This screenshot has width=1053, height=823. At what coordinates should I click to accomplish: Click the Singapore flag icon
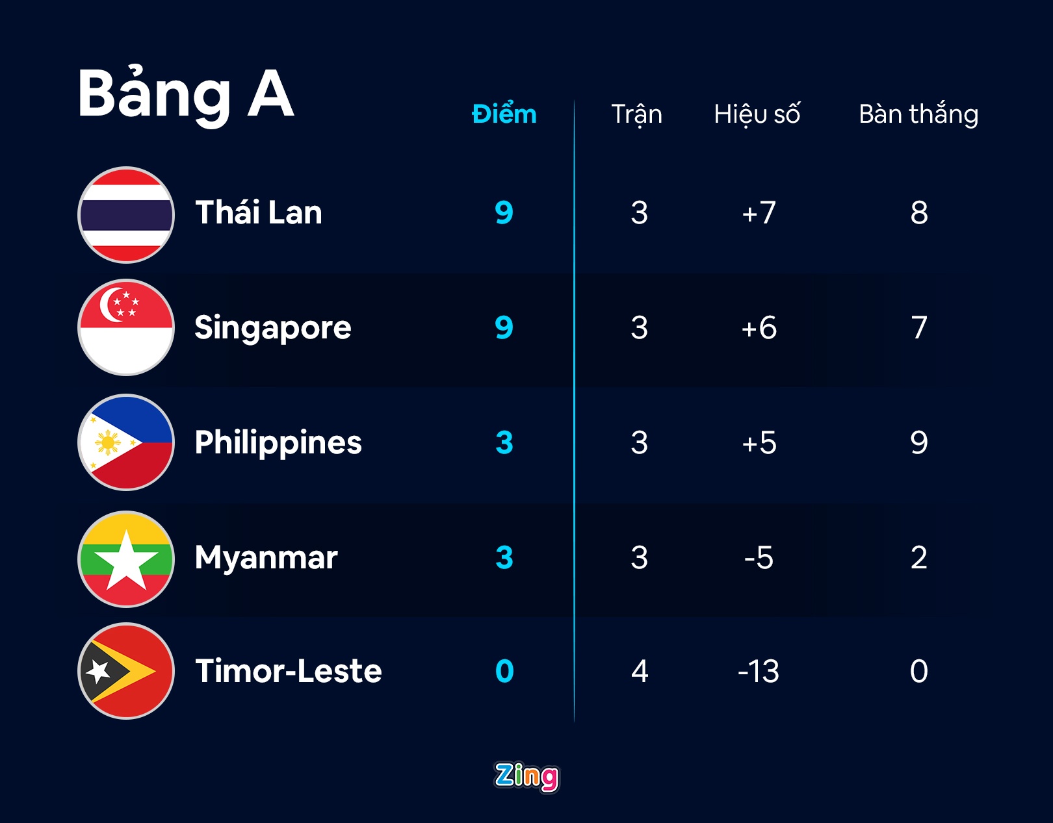pyautogui.click(x=126, y=327)
